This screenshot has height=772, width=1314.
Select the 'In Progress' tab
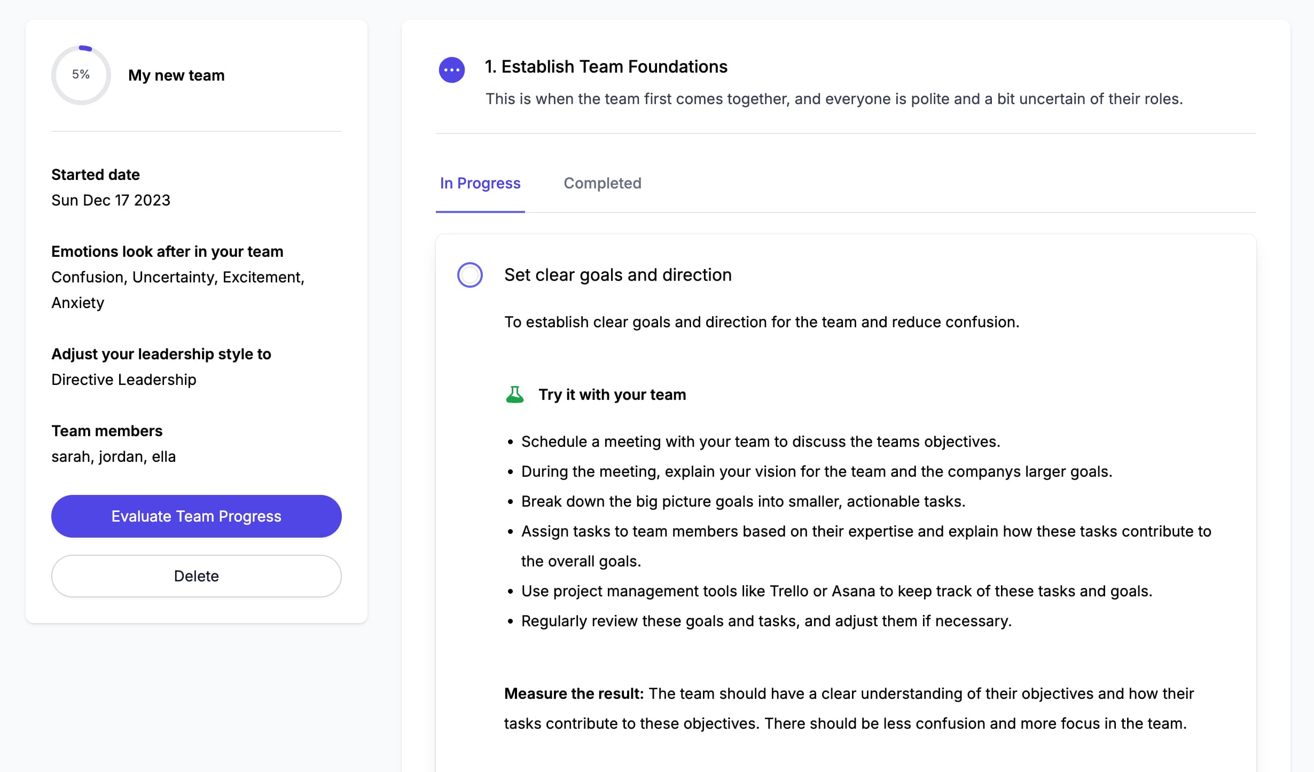[479, 182]
